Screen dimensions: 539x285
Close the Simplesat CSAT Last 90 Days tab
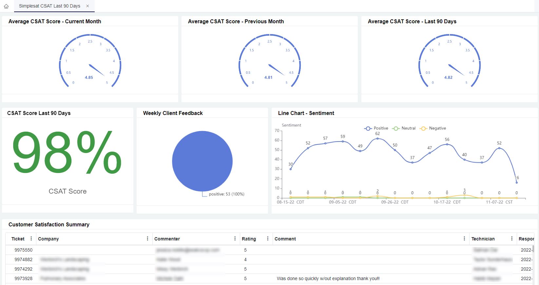coord(87,6)
